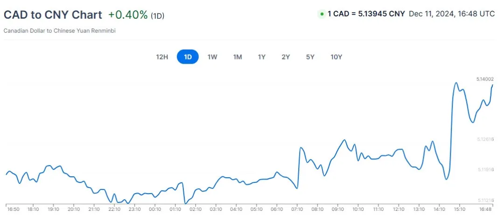Show the 2Y chart range

coord(286,58)
